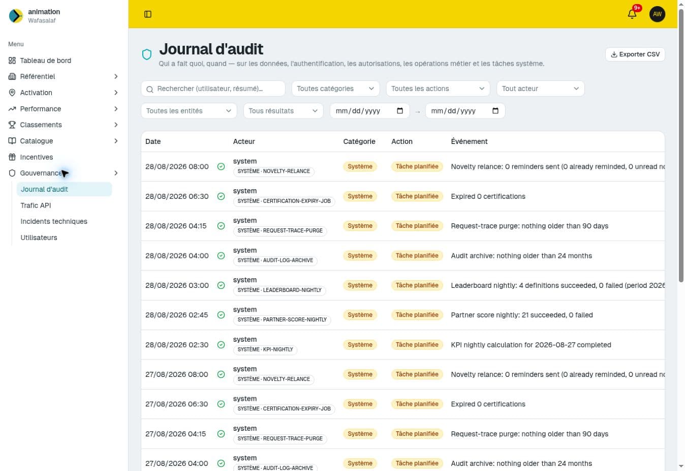Click the shield icon beside Journal d'audit title
The height and width of the screenshot is (471, 685).
(147, 54)
